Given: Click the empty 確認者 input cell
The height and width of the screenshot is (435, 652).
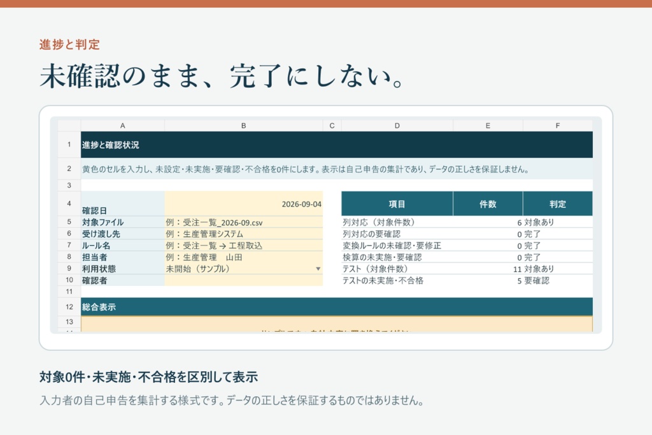Looking at the screenshot, I should 244,280.
